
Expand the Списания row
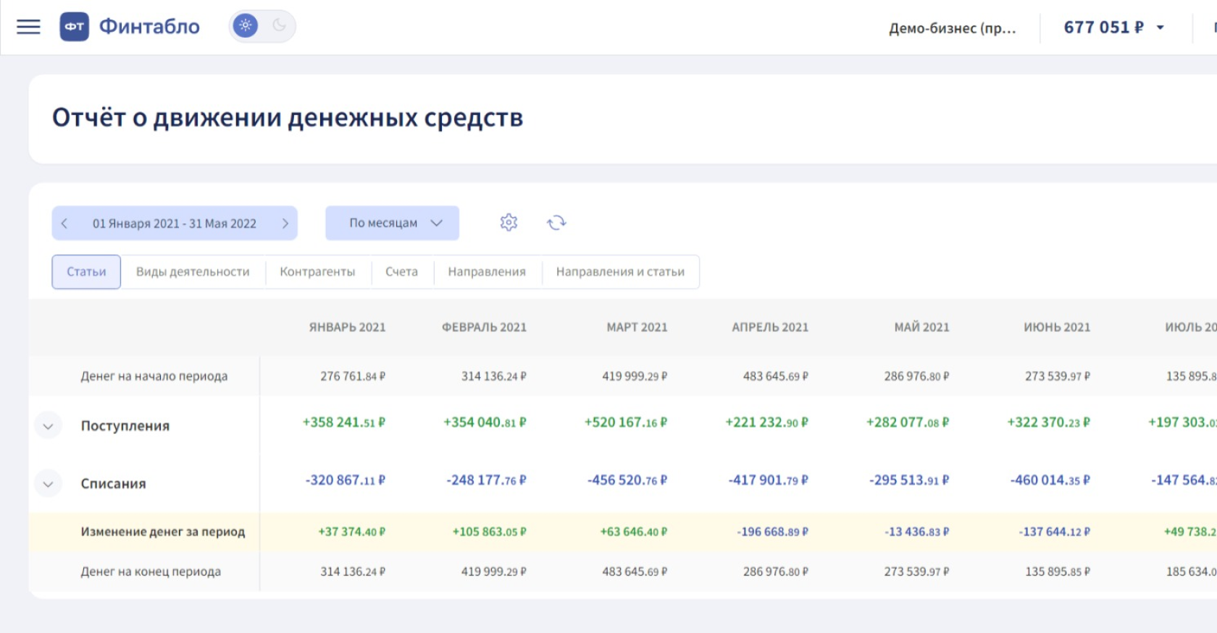(x=49, y=484)
